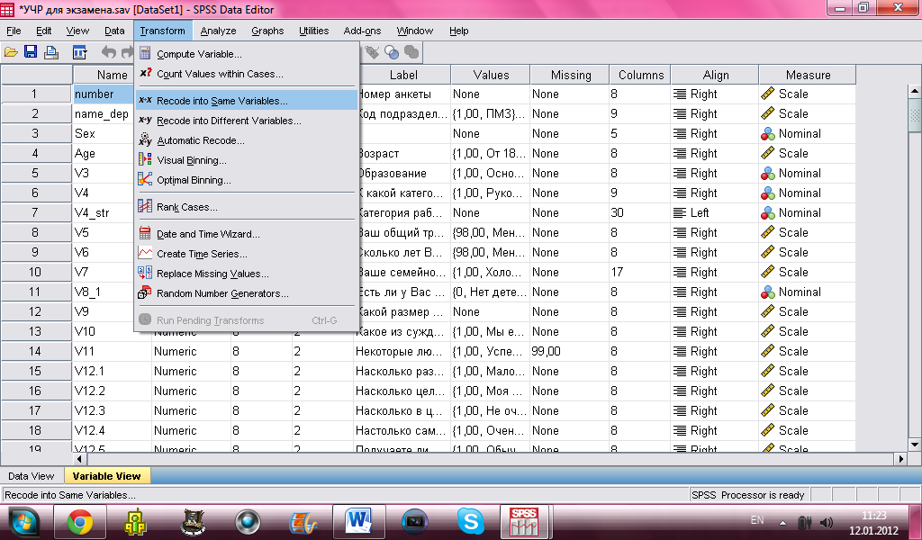
Task: Click the Print toolbar icon
Action: 51,52
